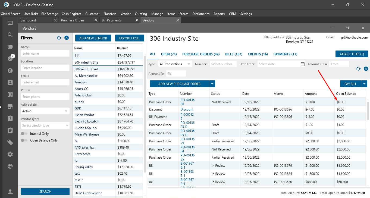The image size is (370, 198).
Task: Click the dollar sign sidebar icon
Action: 10,71
